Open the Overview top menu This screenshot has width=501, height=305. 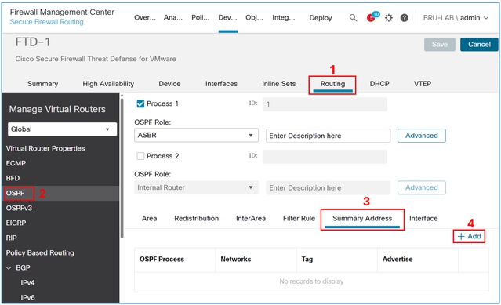[145, 18]
